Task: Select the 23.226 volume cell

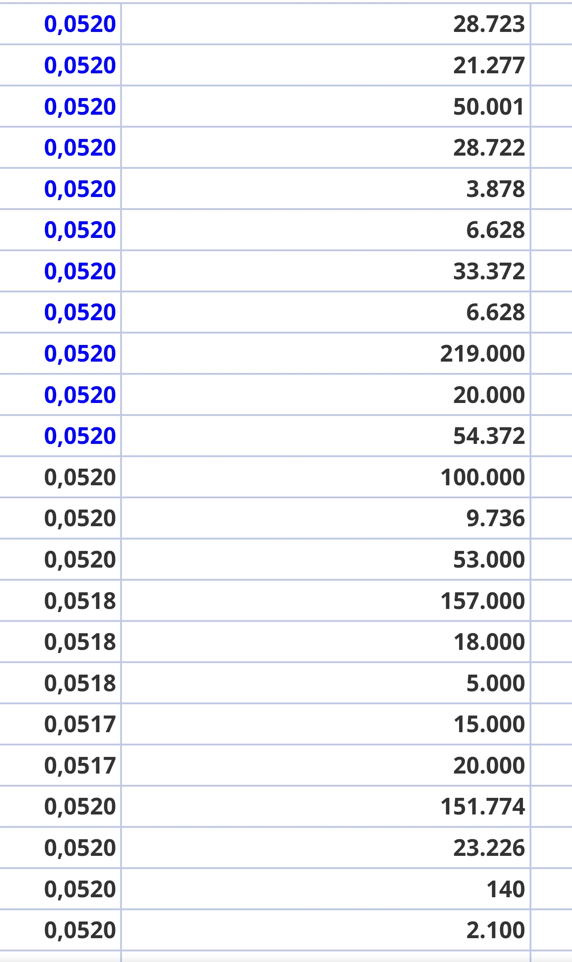Action: [326, 848]
